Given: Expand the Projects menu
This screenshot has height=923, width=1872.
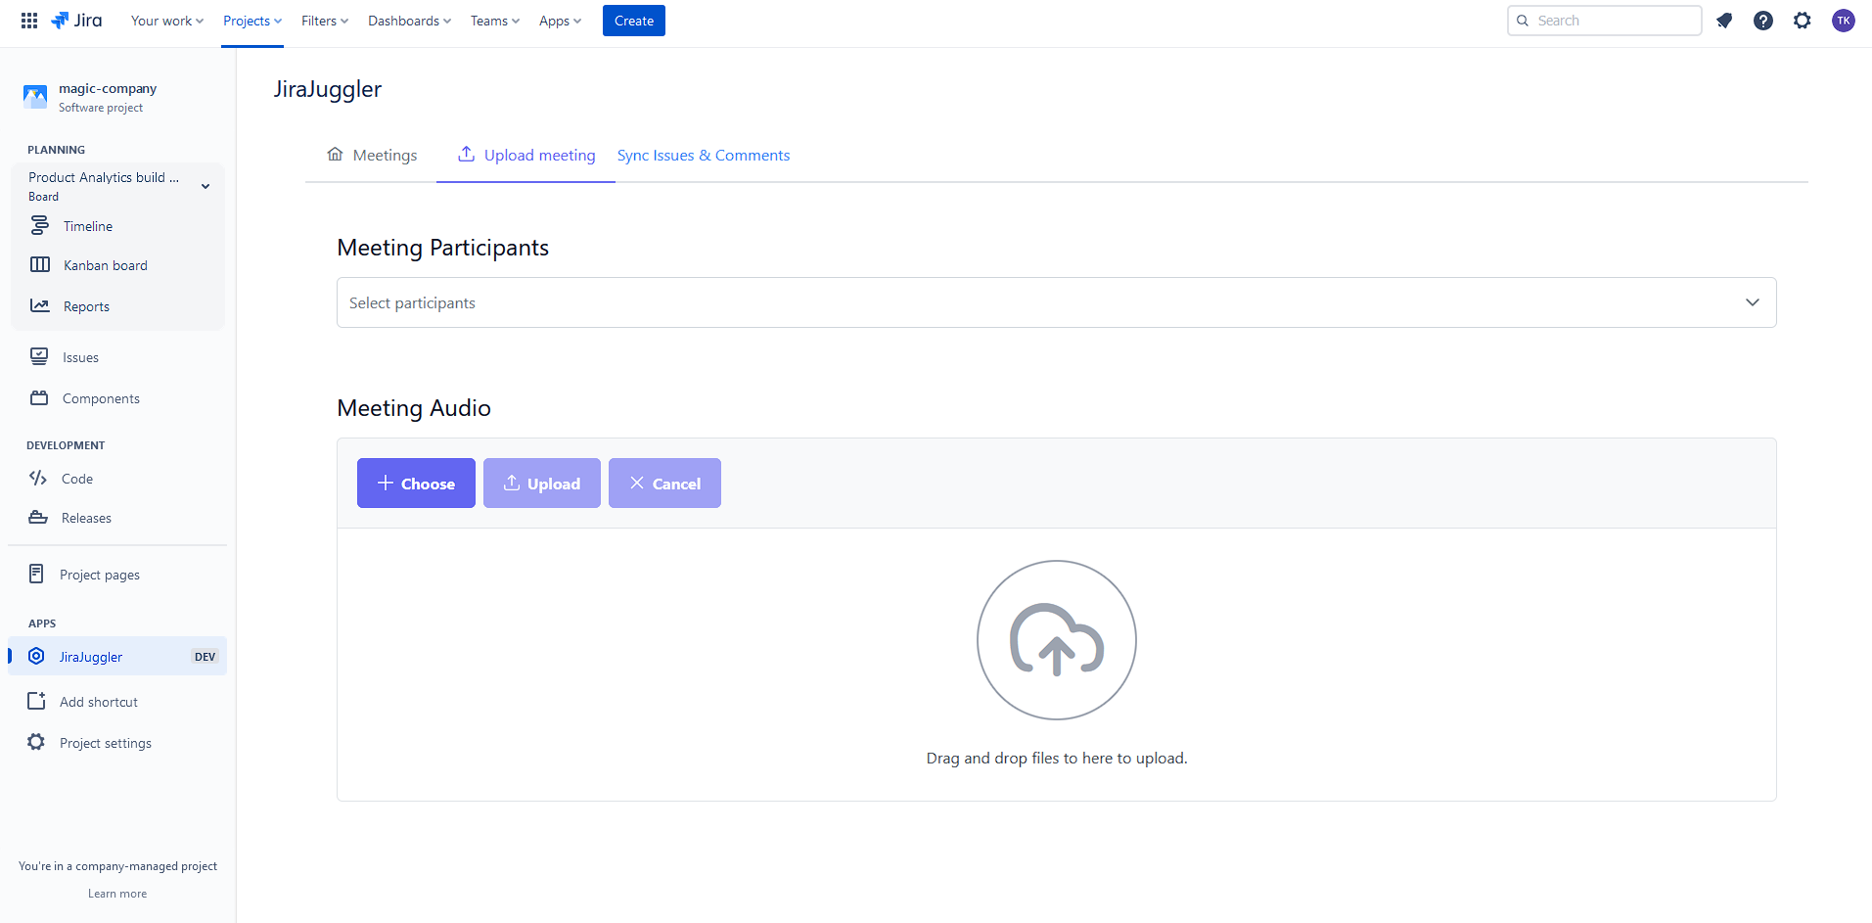Looking at the screenshot, I should 252,21.
